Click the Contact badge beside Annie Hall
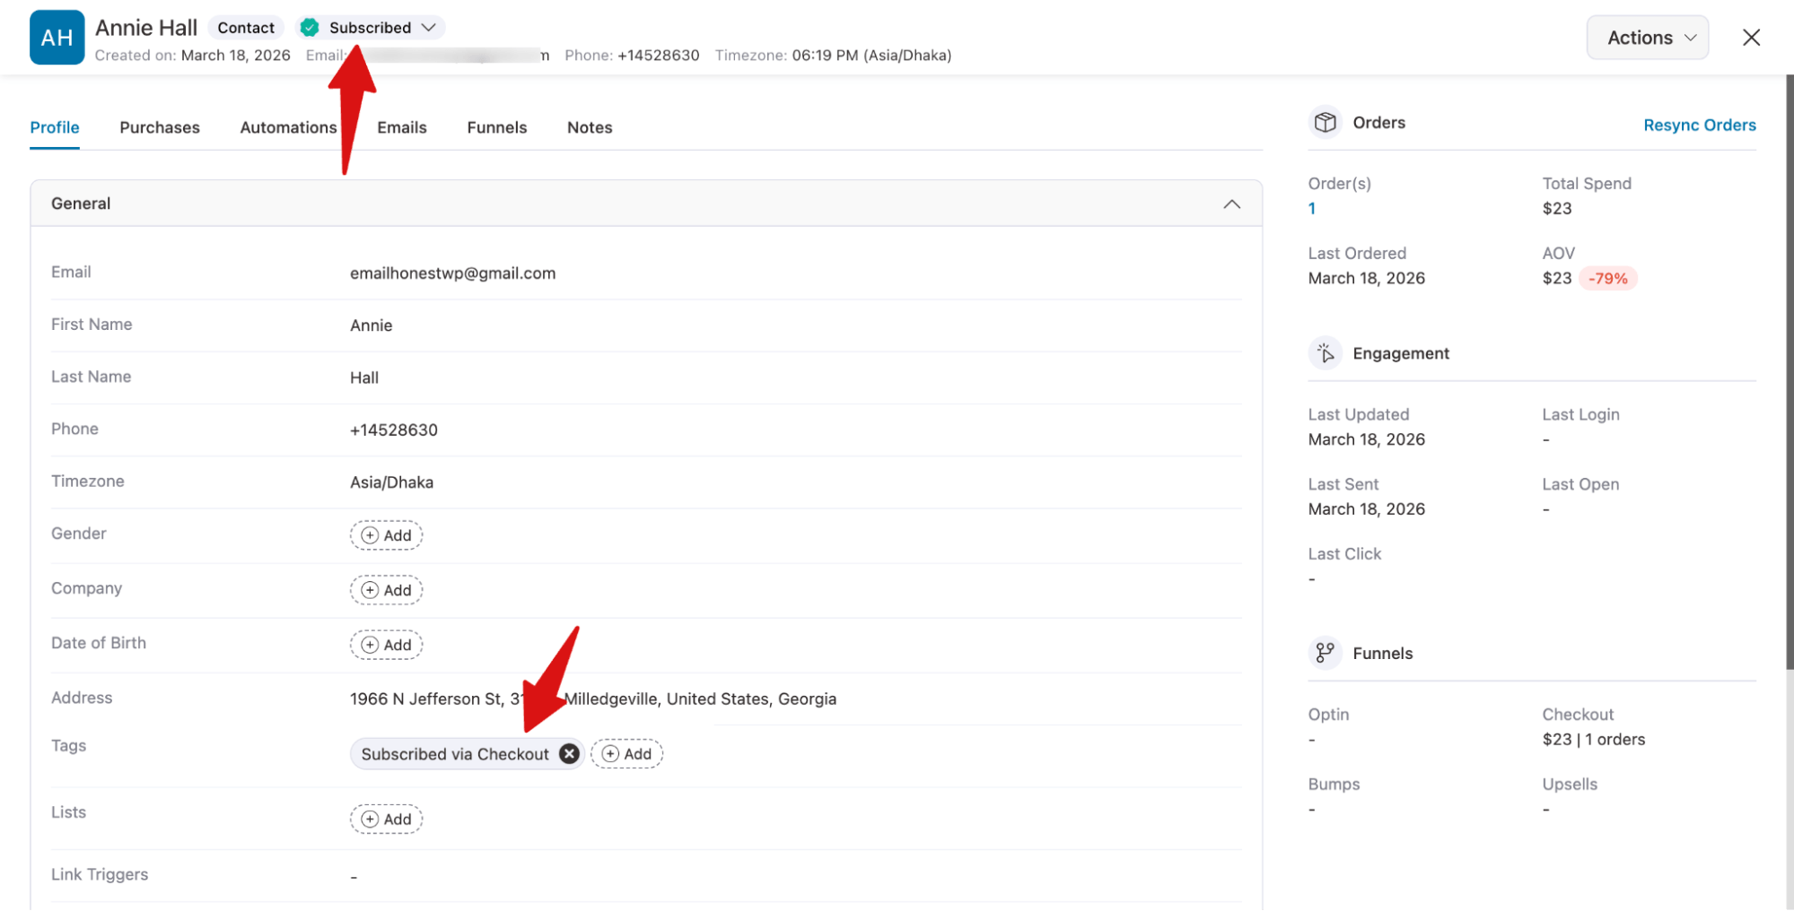The width and height of the screenshot is (1794, 911). pos(245,27)
